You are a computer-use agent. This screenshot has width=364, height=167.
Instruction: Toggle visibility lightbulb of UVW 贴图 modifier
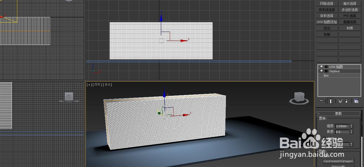pos(321,67)
